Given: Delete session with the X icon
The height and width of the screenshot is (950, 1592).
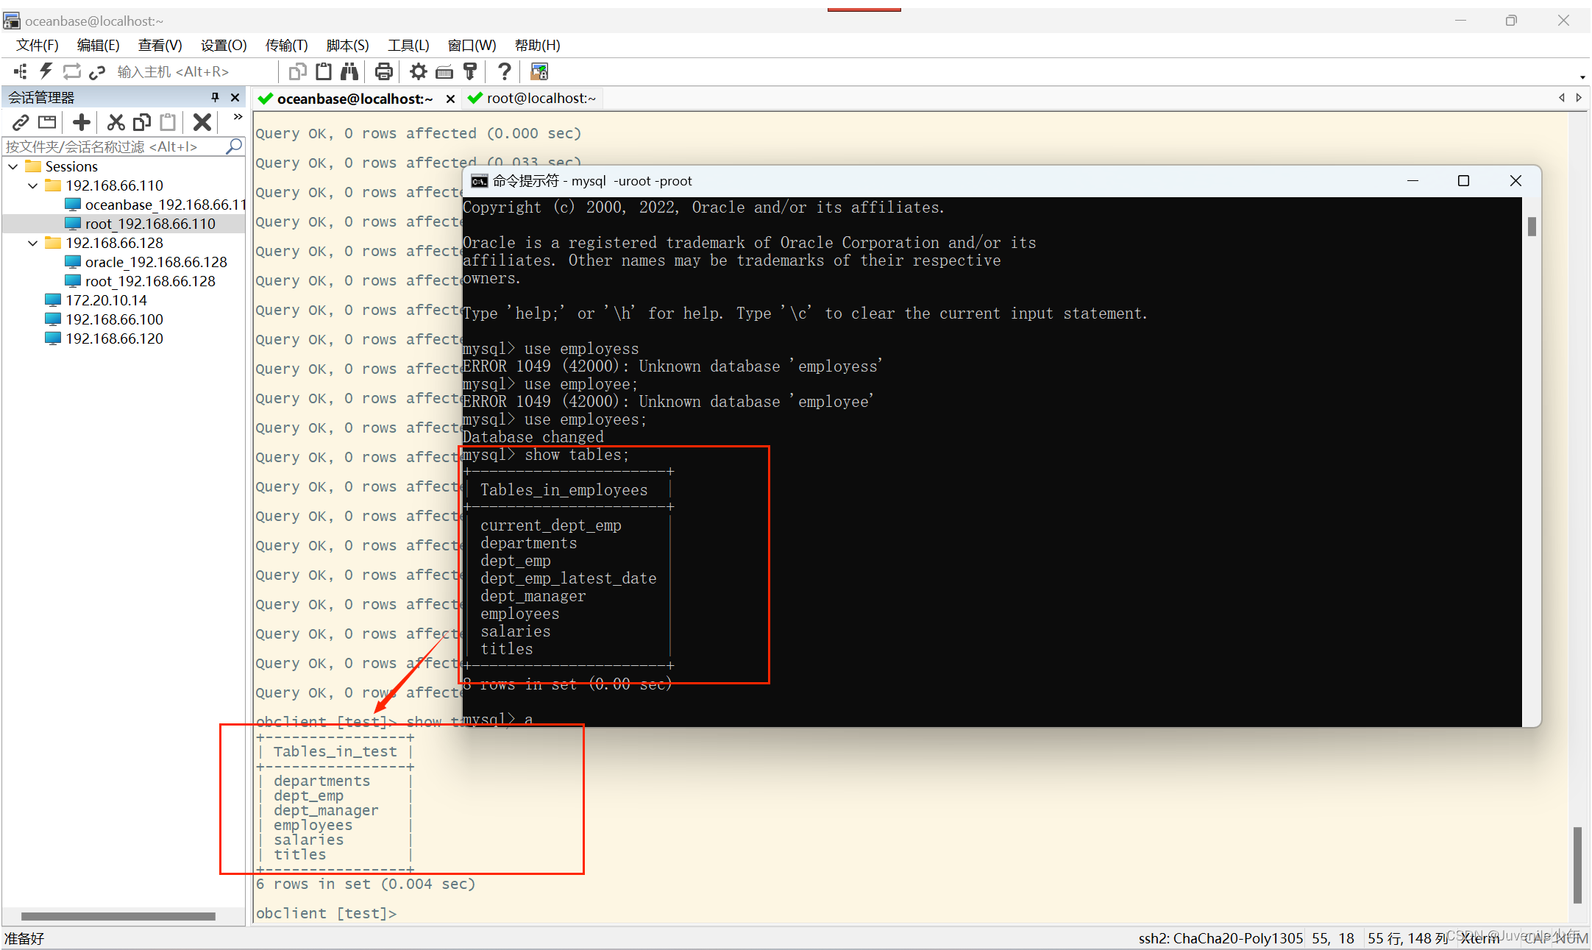Looking at the screenshot, I should pyautogui.click(x=202, y=122).
